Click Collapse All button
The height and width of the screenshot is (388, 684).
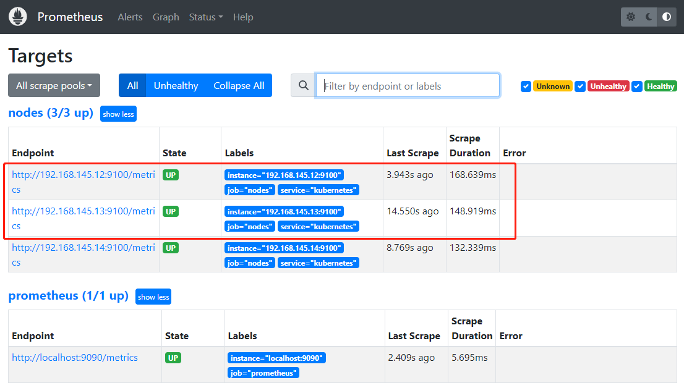pos(239,85)
